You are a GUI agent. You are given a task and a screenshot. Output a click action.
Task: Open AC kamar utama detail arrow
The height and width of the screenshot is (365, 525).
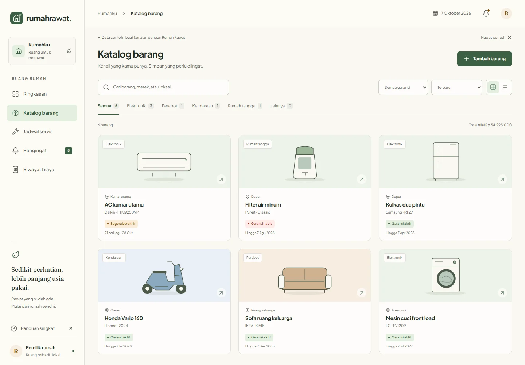click(x=221, y=179)
